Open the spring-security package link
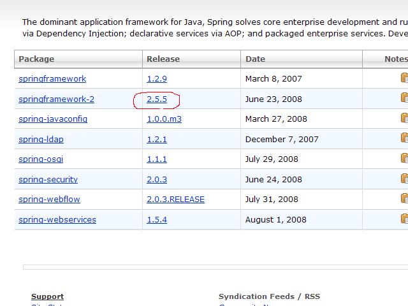The image size is (408, 306). [x=48, y=180]
